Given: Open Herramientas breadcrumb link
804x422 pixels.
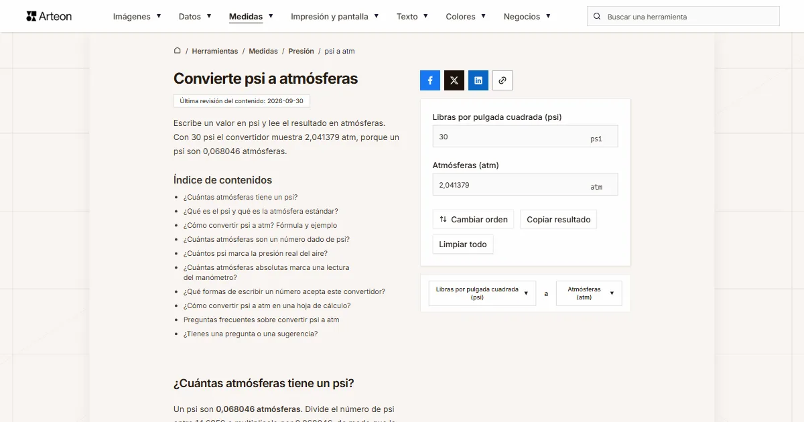Looking at the screenshot, I should pos(215,51).
